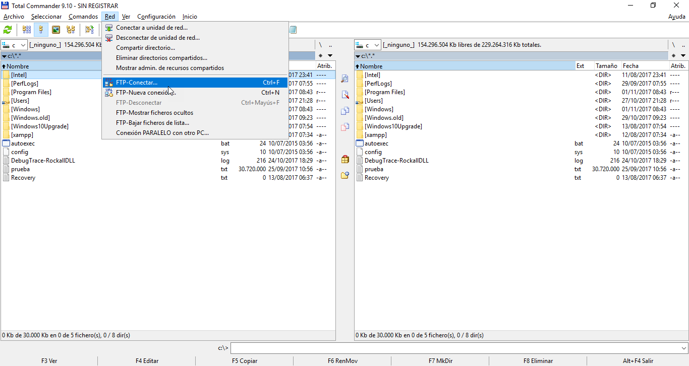Sort right panel by Ext column

click(584, 66)
